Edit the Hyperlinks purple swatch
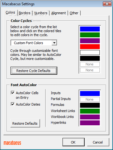The height and width of the screenshot is (150, 113). coord(90,123)
